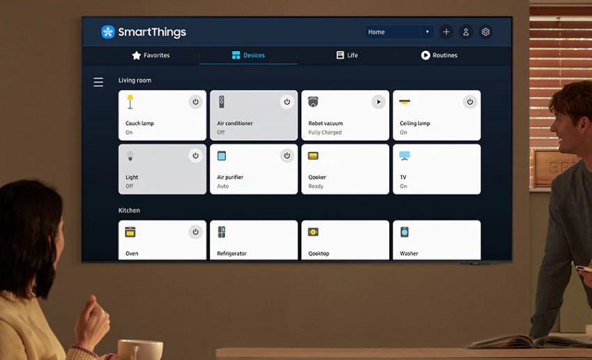The height and width of the screenshot is (360, 592).
Task: Click the Robot vacuum device icon
Action: tap(313, 102)
